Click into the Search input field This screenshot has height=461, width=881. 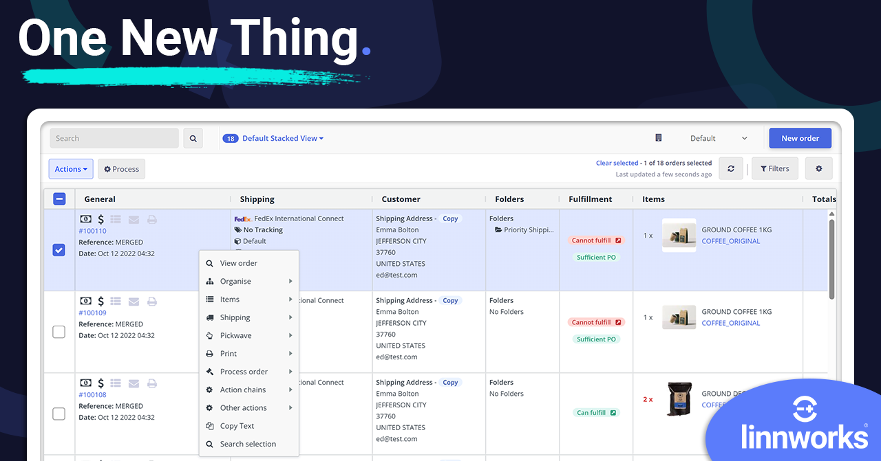point(114,138)
